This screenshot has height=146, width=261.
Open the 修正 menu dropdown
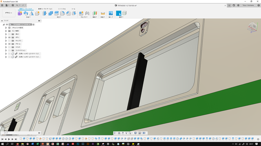tap(59, 17)
